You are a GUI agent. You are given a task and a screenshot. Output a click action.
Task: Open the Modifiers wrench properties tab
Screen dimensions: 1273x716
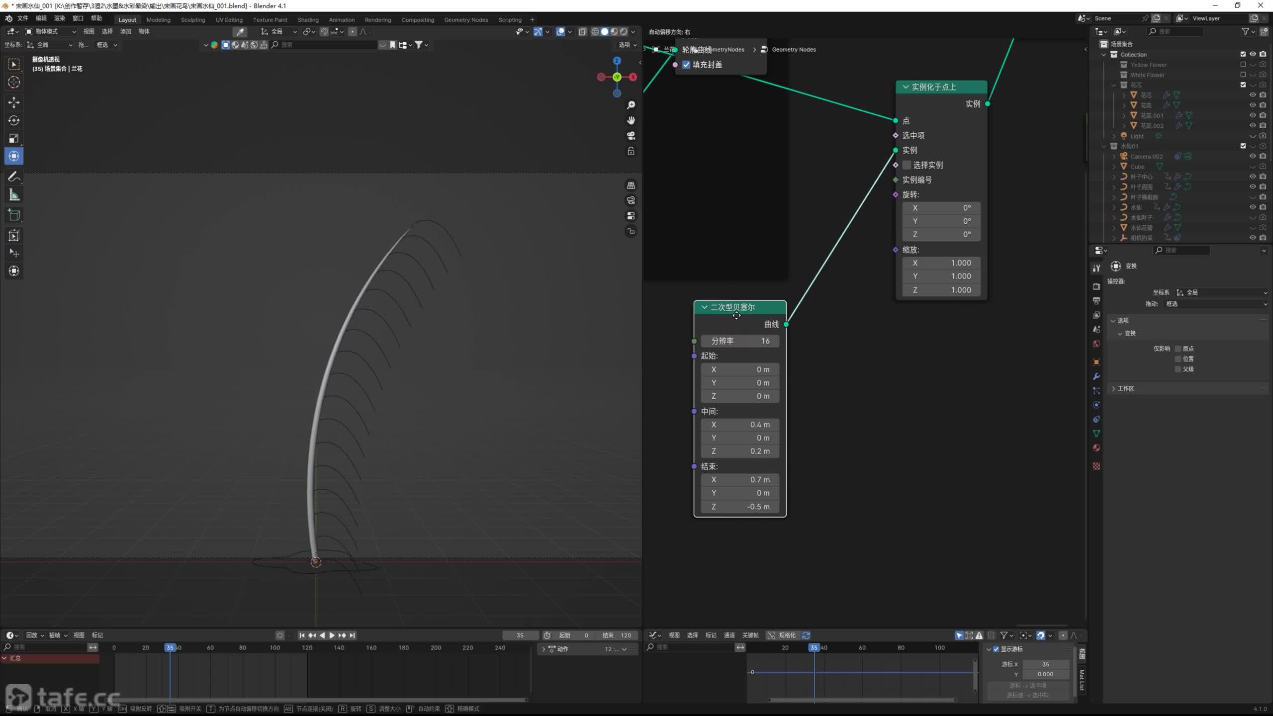1096,376
